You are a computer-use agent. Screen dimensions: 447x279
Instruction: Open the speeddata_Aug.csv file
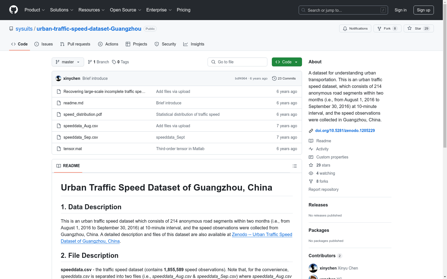tap(81, 126)
